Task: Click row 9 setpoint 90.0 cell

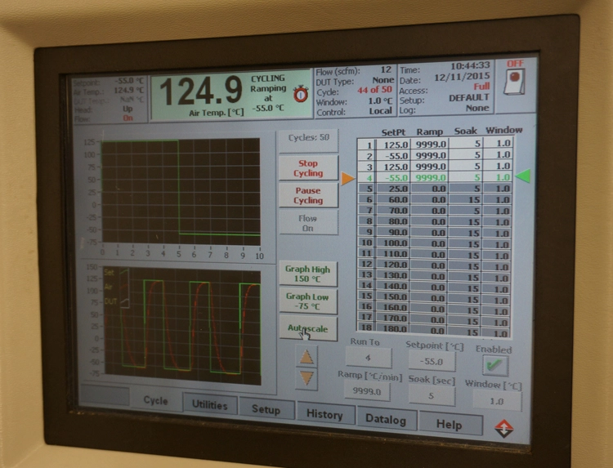Action: point(392,232)
